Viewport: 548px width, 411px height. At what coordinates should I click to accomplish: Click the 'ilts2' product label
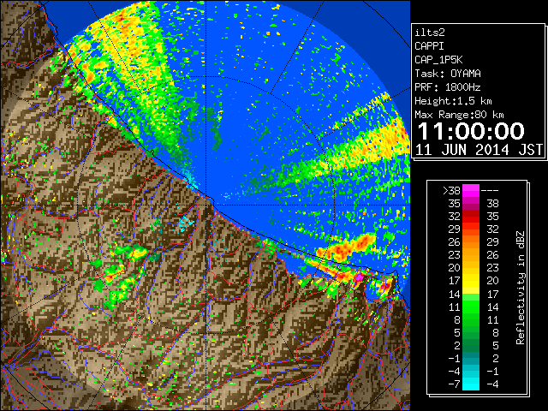click(x=430, y=33)
